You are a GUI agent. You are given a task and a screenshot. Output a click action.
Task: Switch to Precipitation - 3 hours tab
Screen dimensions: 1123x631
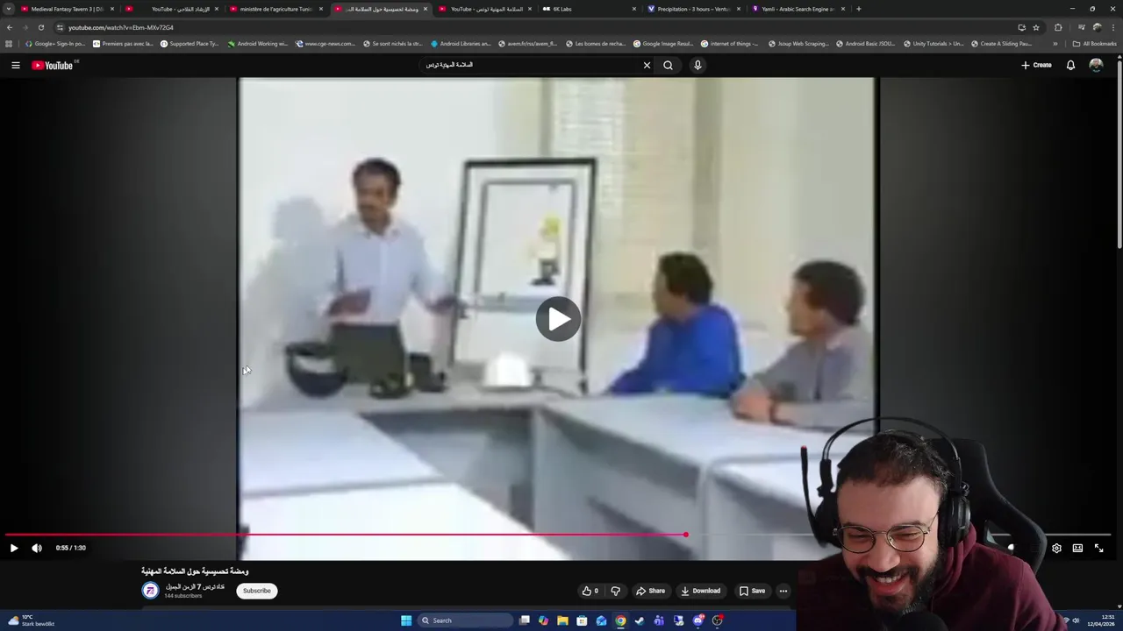point(693,9)
